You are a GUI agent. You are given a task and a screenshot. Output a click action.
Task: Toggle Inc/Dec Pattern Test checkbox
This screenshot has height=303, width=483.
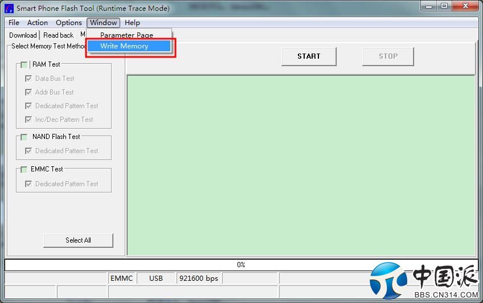point(28,120)
